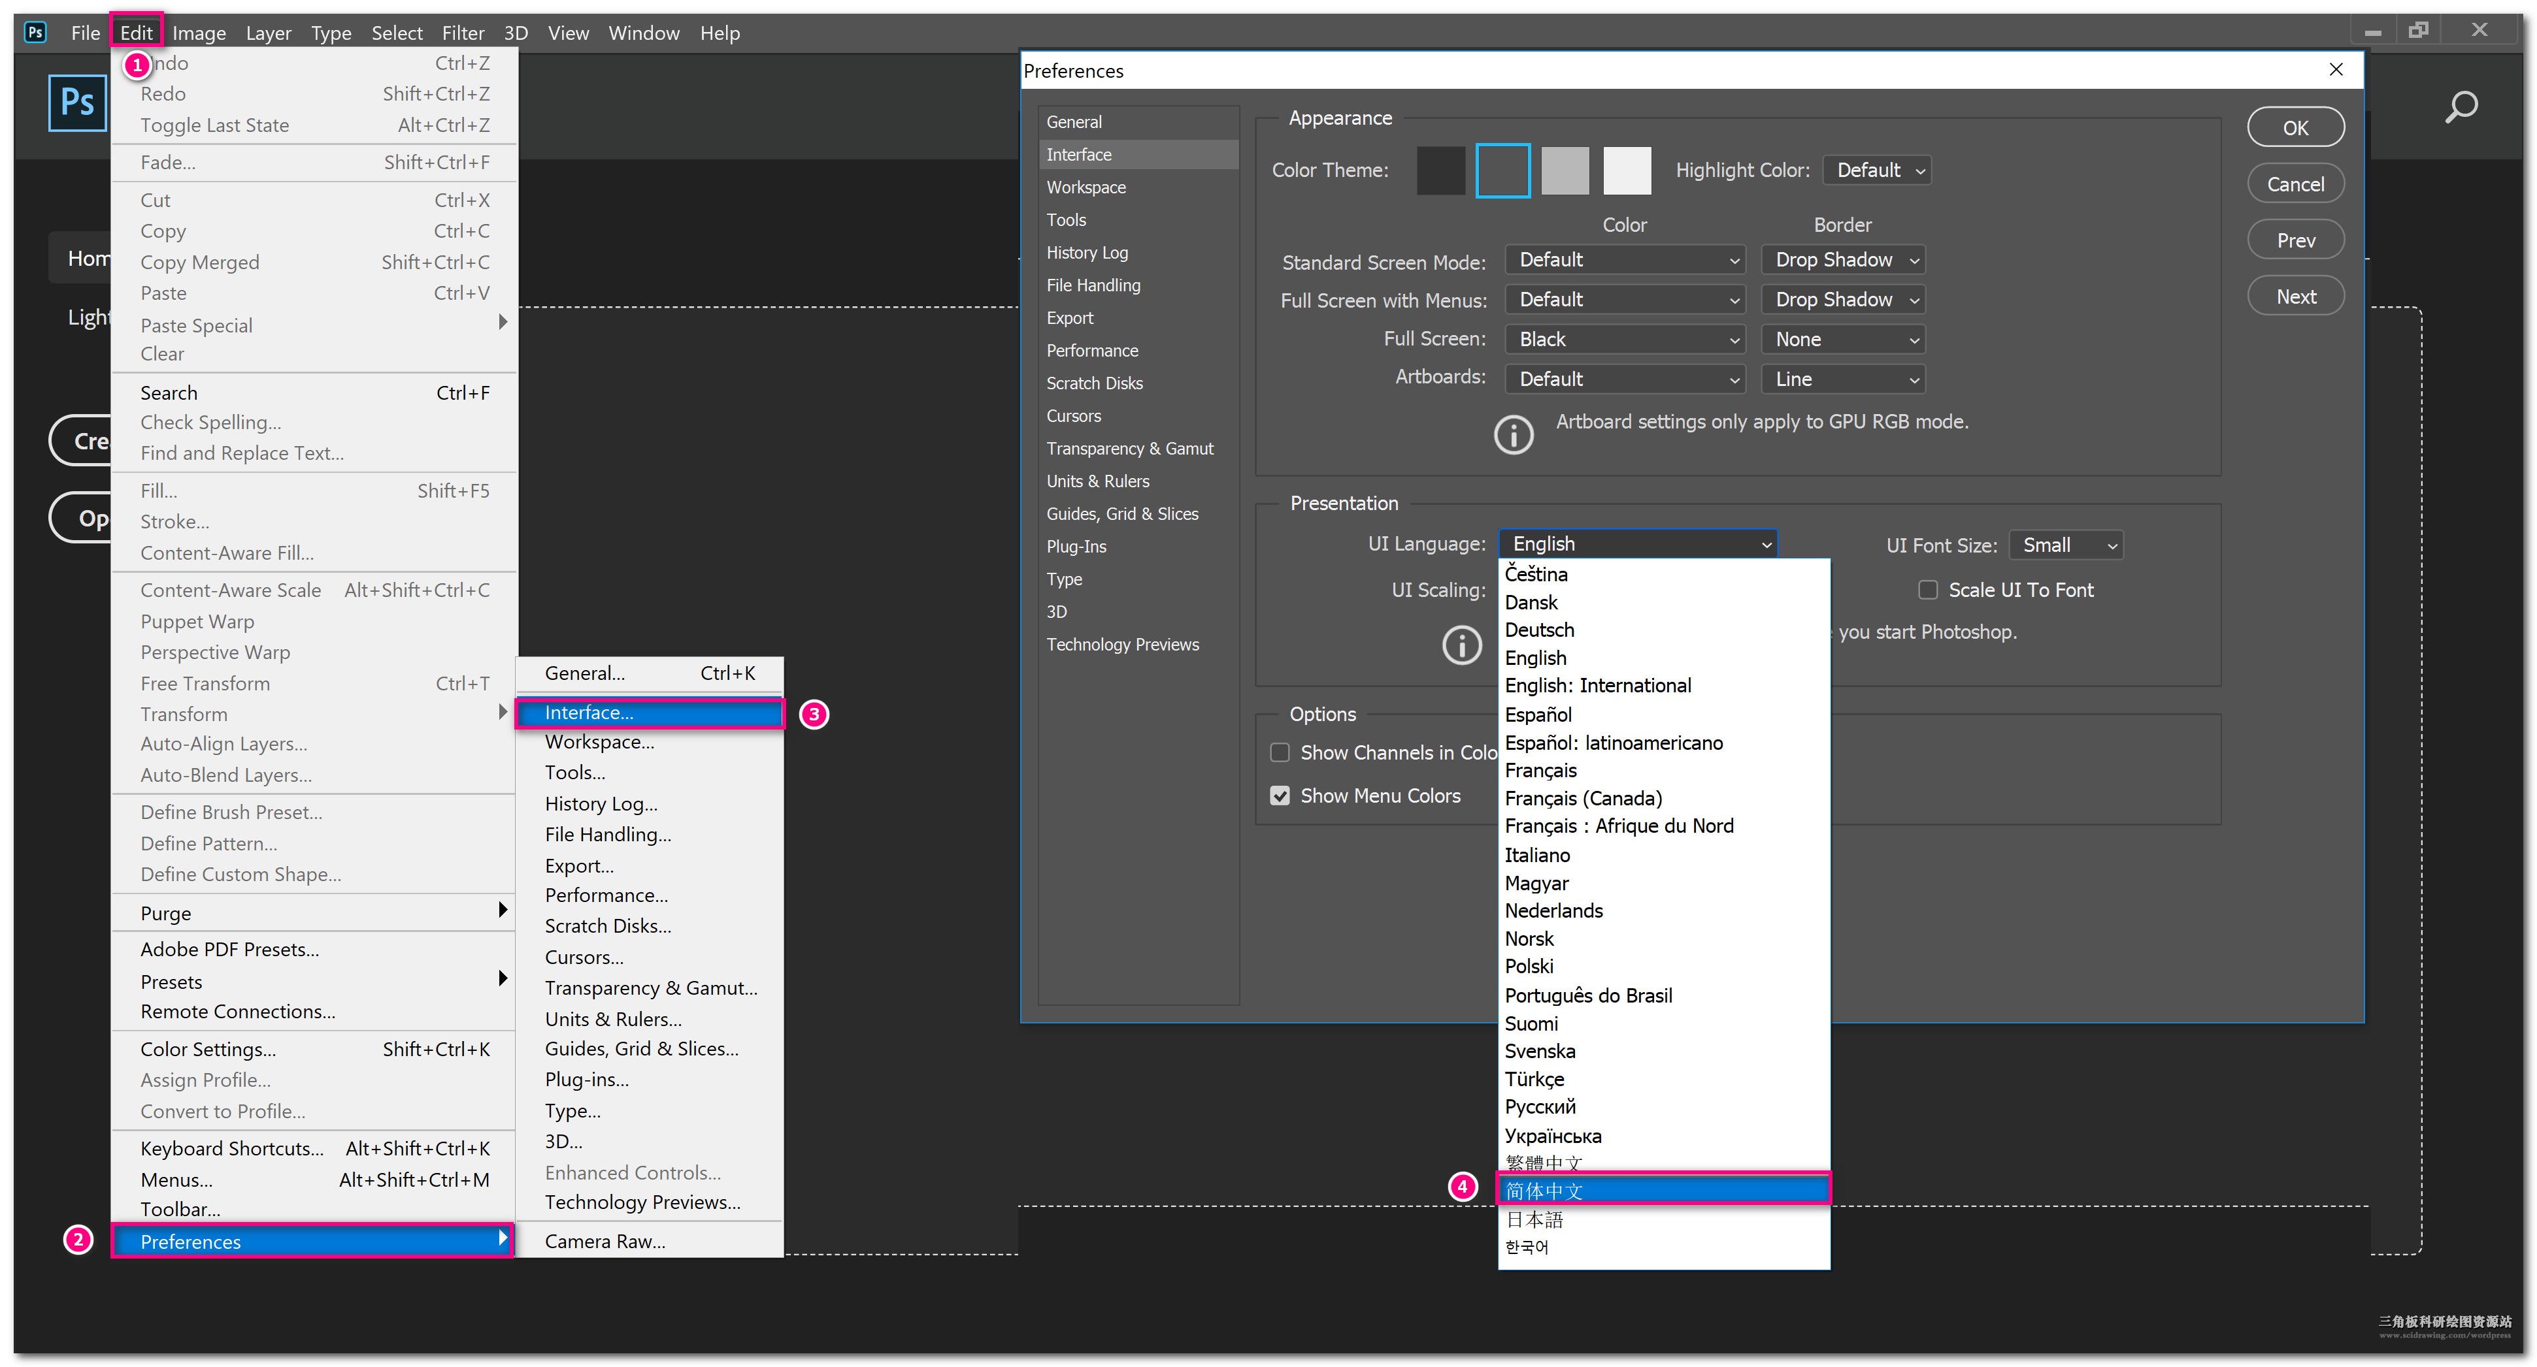Enable Show Channels in Color checkbox
2537x1367 pixels.
point(1280,753)
